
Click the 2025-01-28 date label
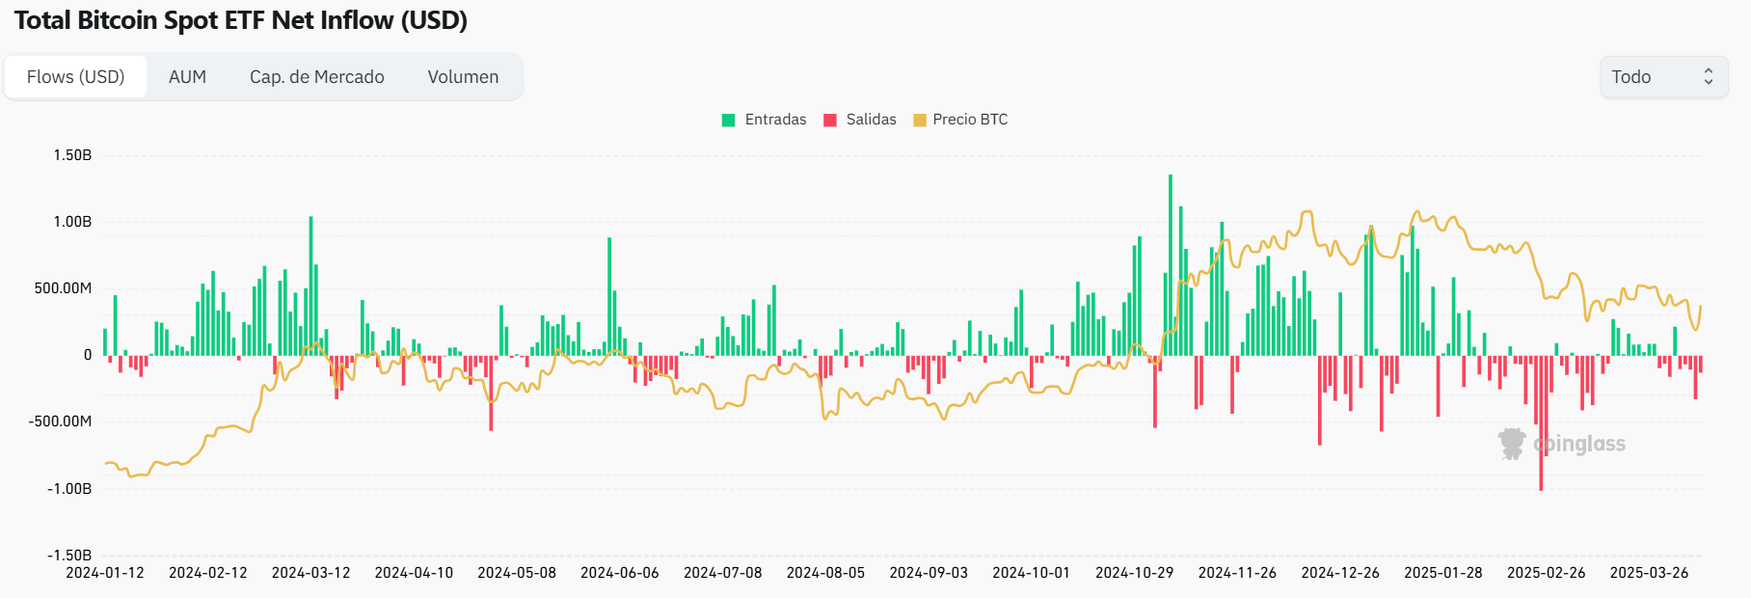[x=1443, y=573]
